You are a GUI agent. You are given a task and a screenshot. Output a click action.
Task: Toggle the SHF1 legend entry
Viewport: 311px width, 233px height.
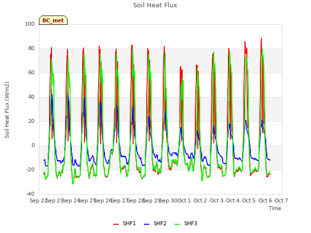coord(124,223)
